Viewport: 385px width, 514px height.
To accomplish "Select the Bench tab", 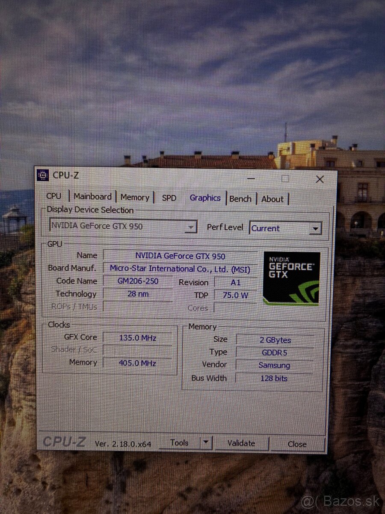I will coord(240,198).
